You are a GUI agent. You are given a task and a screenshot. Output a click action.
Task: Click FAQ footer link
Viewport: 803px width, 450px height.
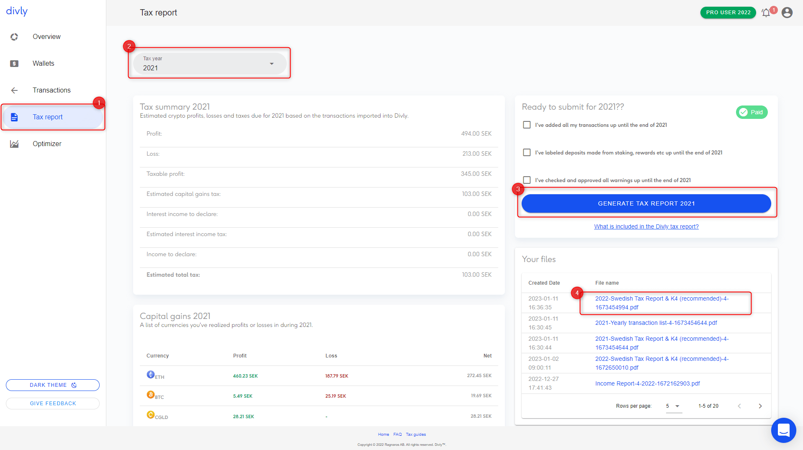pyautogui.click(x=397, y=435)
